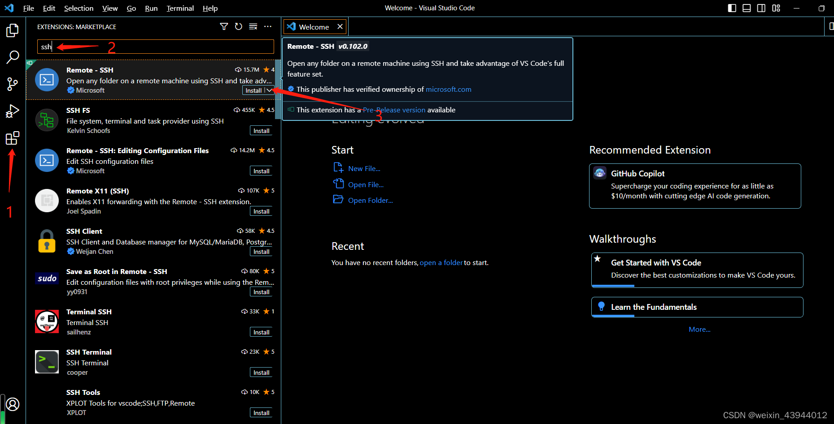Viewport: 834px width, 424px height.
Task: Click the Open Folder icon under Start
Action: pyautogui.click(x=338, y=200)
